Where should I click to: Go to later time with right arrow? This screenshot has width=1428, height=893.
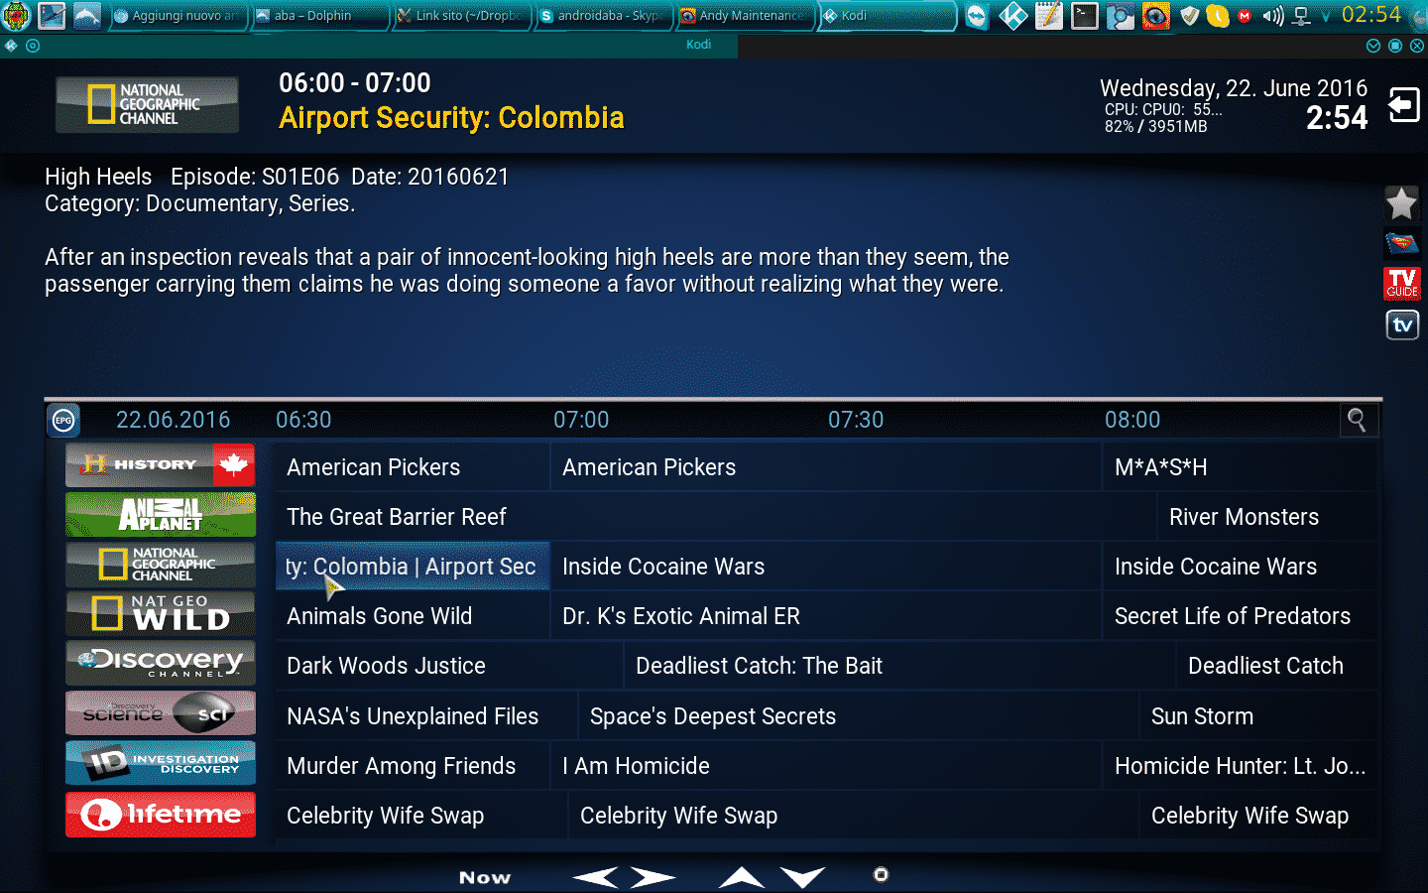point(653,877)
